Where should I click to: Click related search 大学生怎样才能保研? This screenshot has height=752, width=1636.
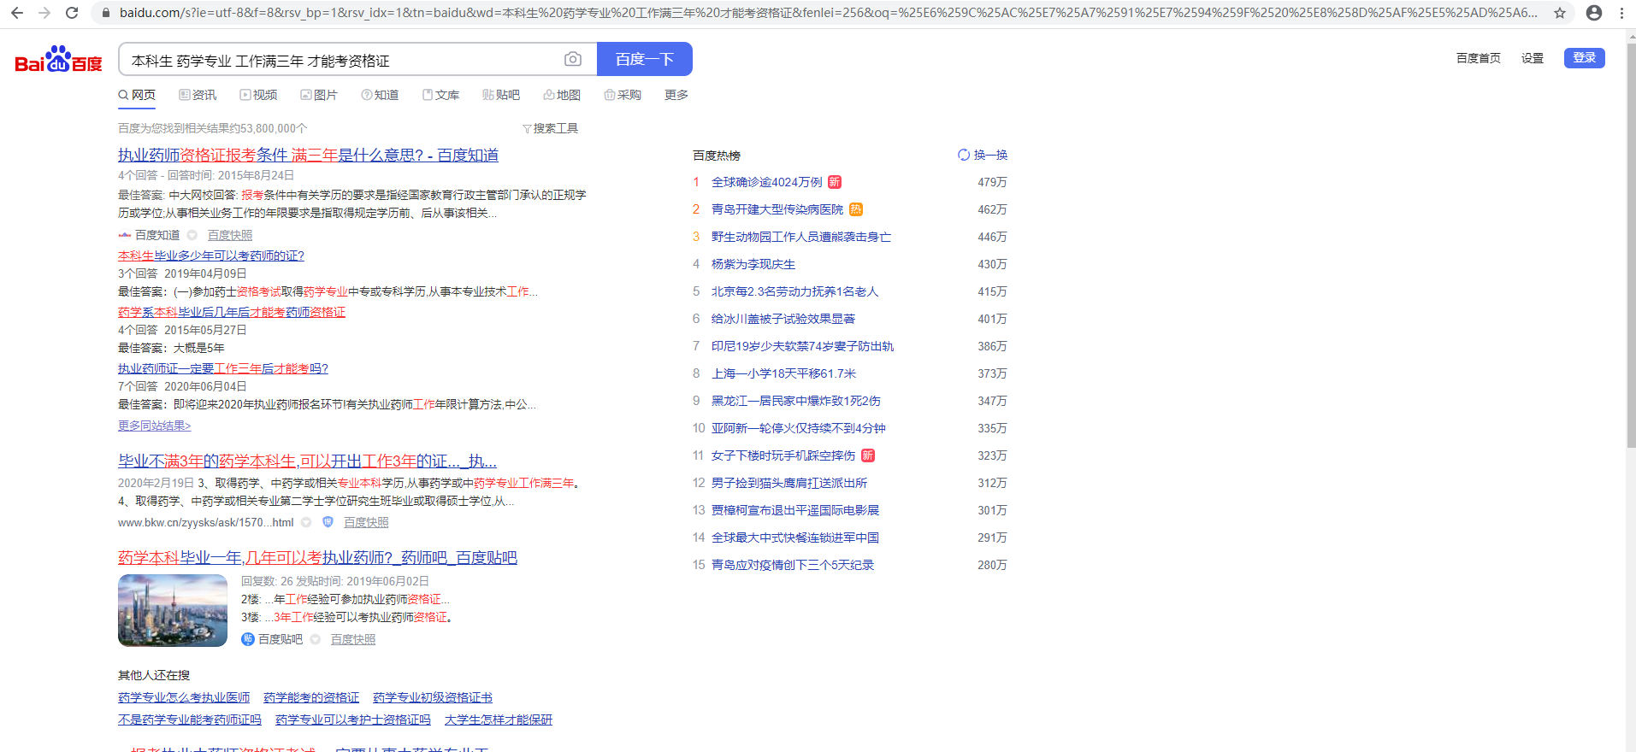[499, 720]
